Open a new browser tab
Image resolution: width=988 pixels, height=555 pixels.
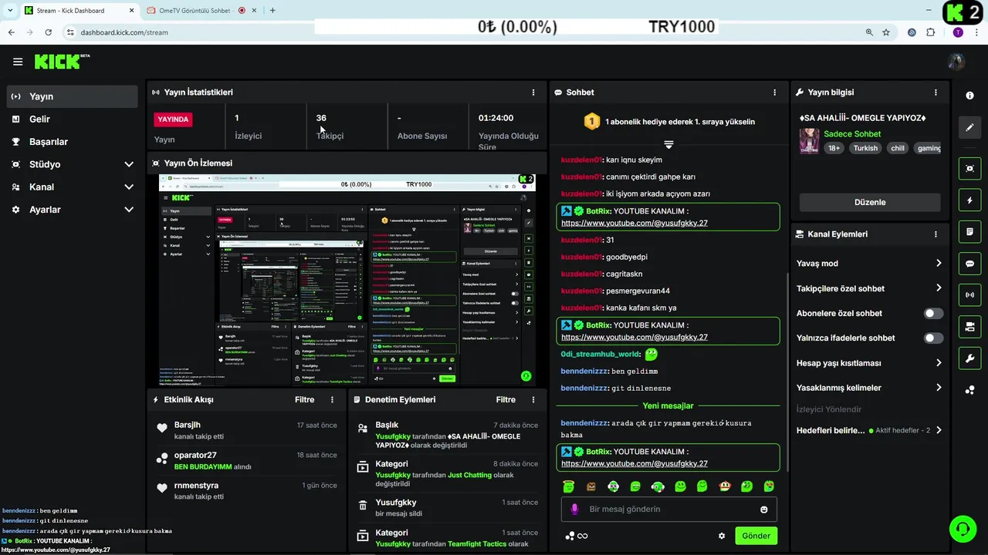pos(272,10)
